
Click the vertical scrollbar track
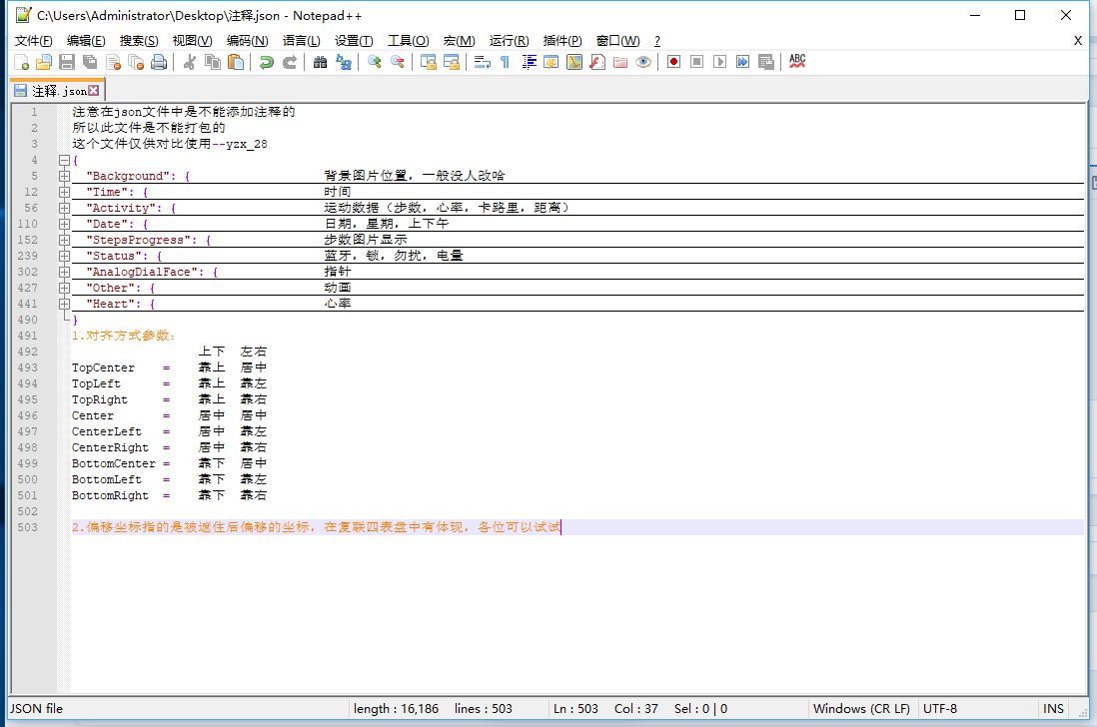tap(1090, 399)
